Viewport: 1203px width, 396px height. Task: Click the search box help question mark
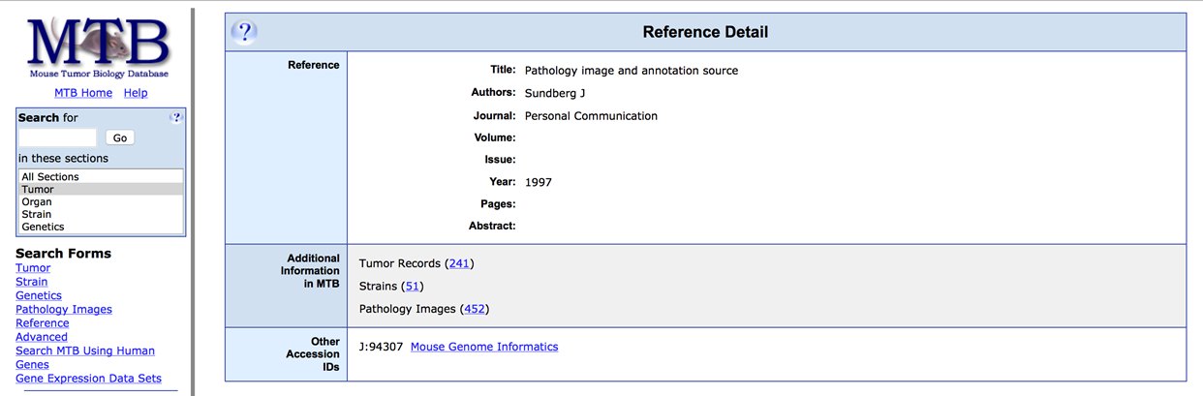[175, 117]
